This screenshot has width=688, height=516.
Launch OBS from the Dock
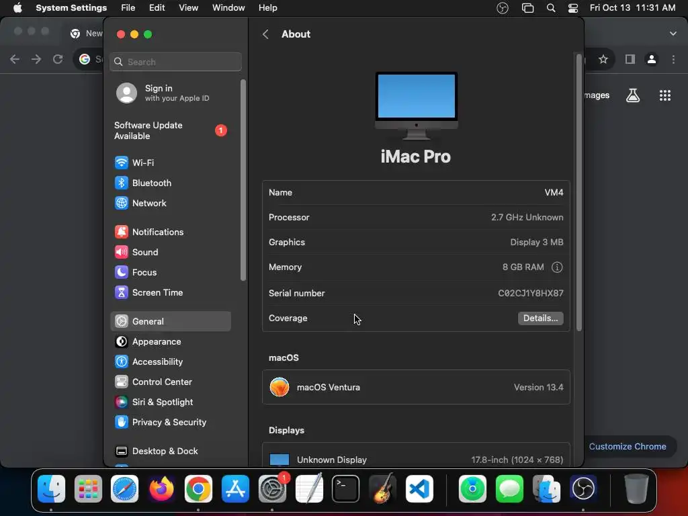pos(583,489)
